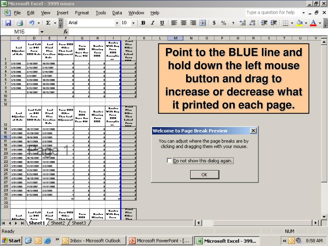Click the Borders icon
This screenshot has width=328, height=246.
pos(285,23)
